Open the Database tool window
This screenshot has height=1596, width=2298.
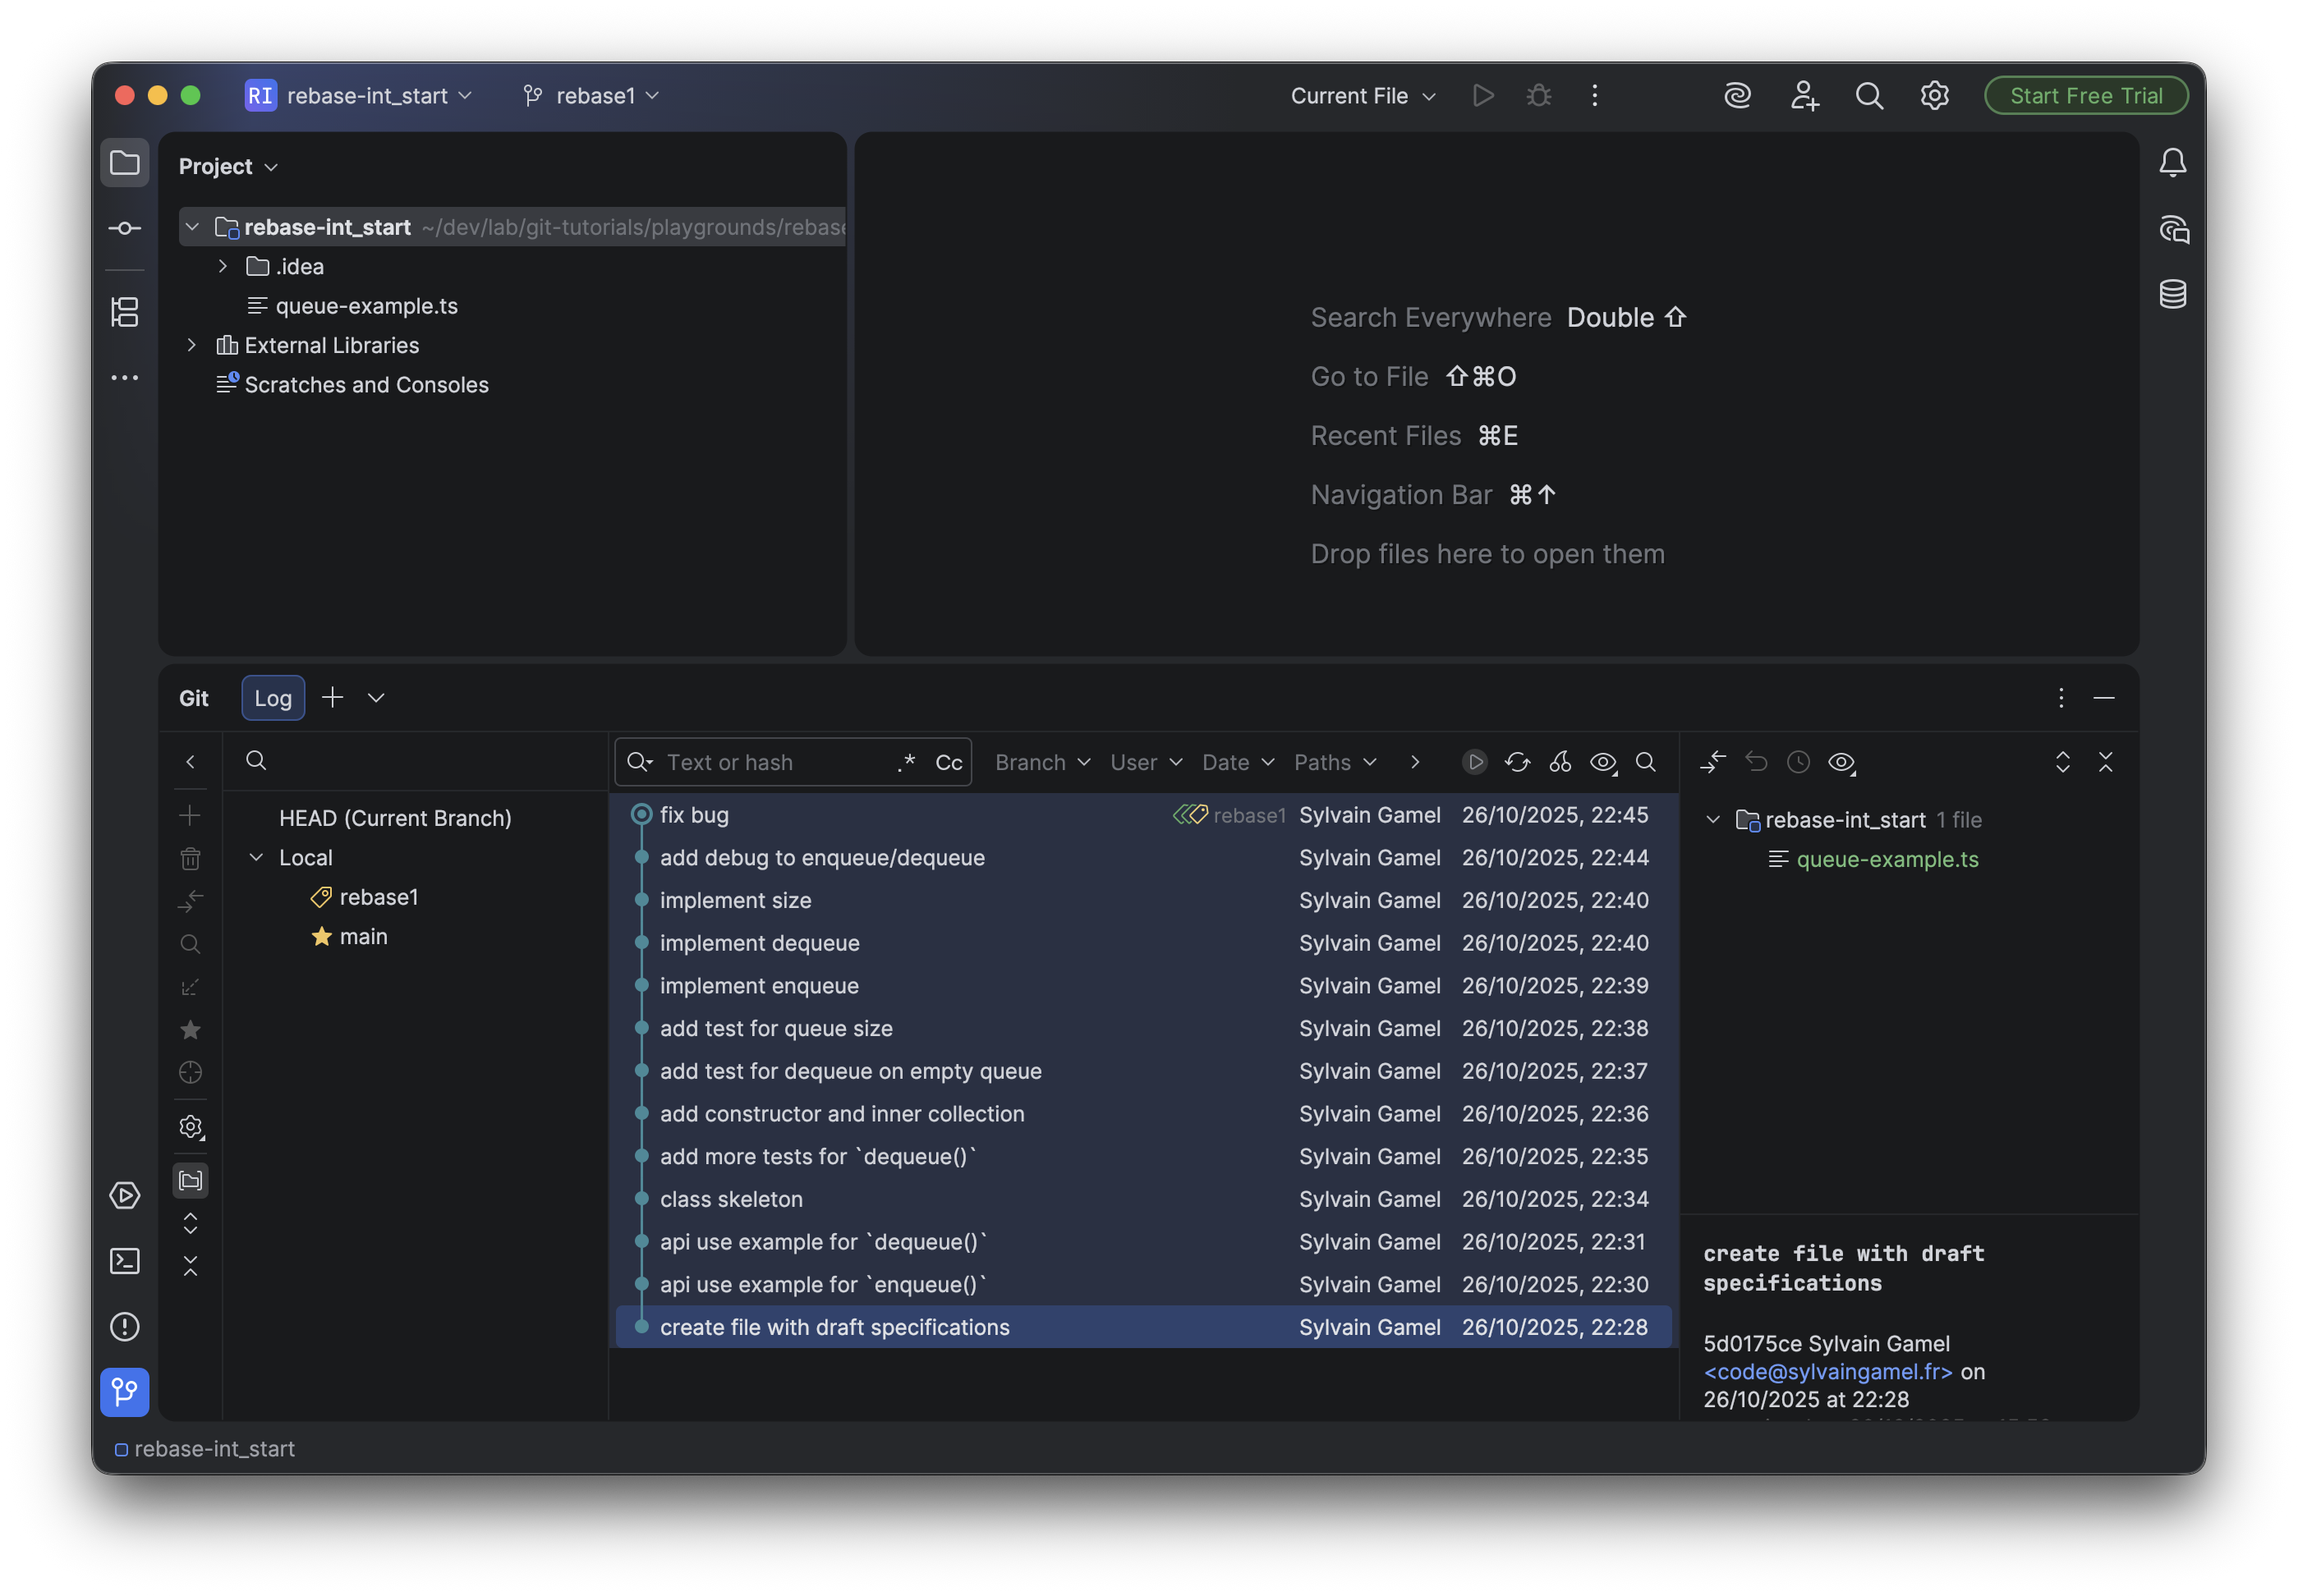point(2173,294)
